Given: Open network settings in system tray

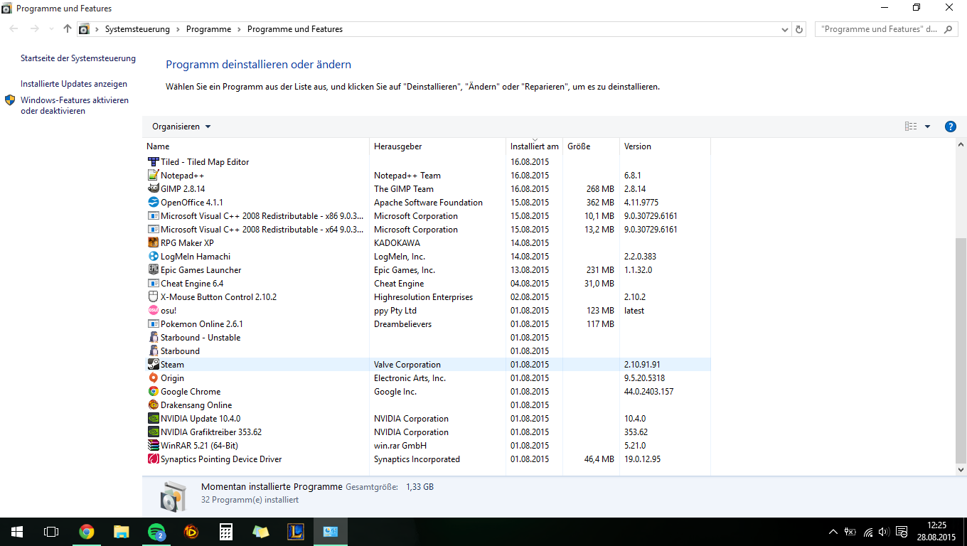Looking at the screenshot, I should 867,532.
